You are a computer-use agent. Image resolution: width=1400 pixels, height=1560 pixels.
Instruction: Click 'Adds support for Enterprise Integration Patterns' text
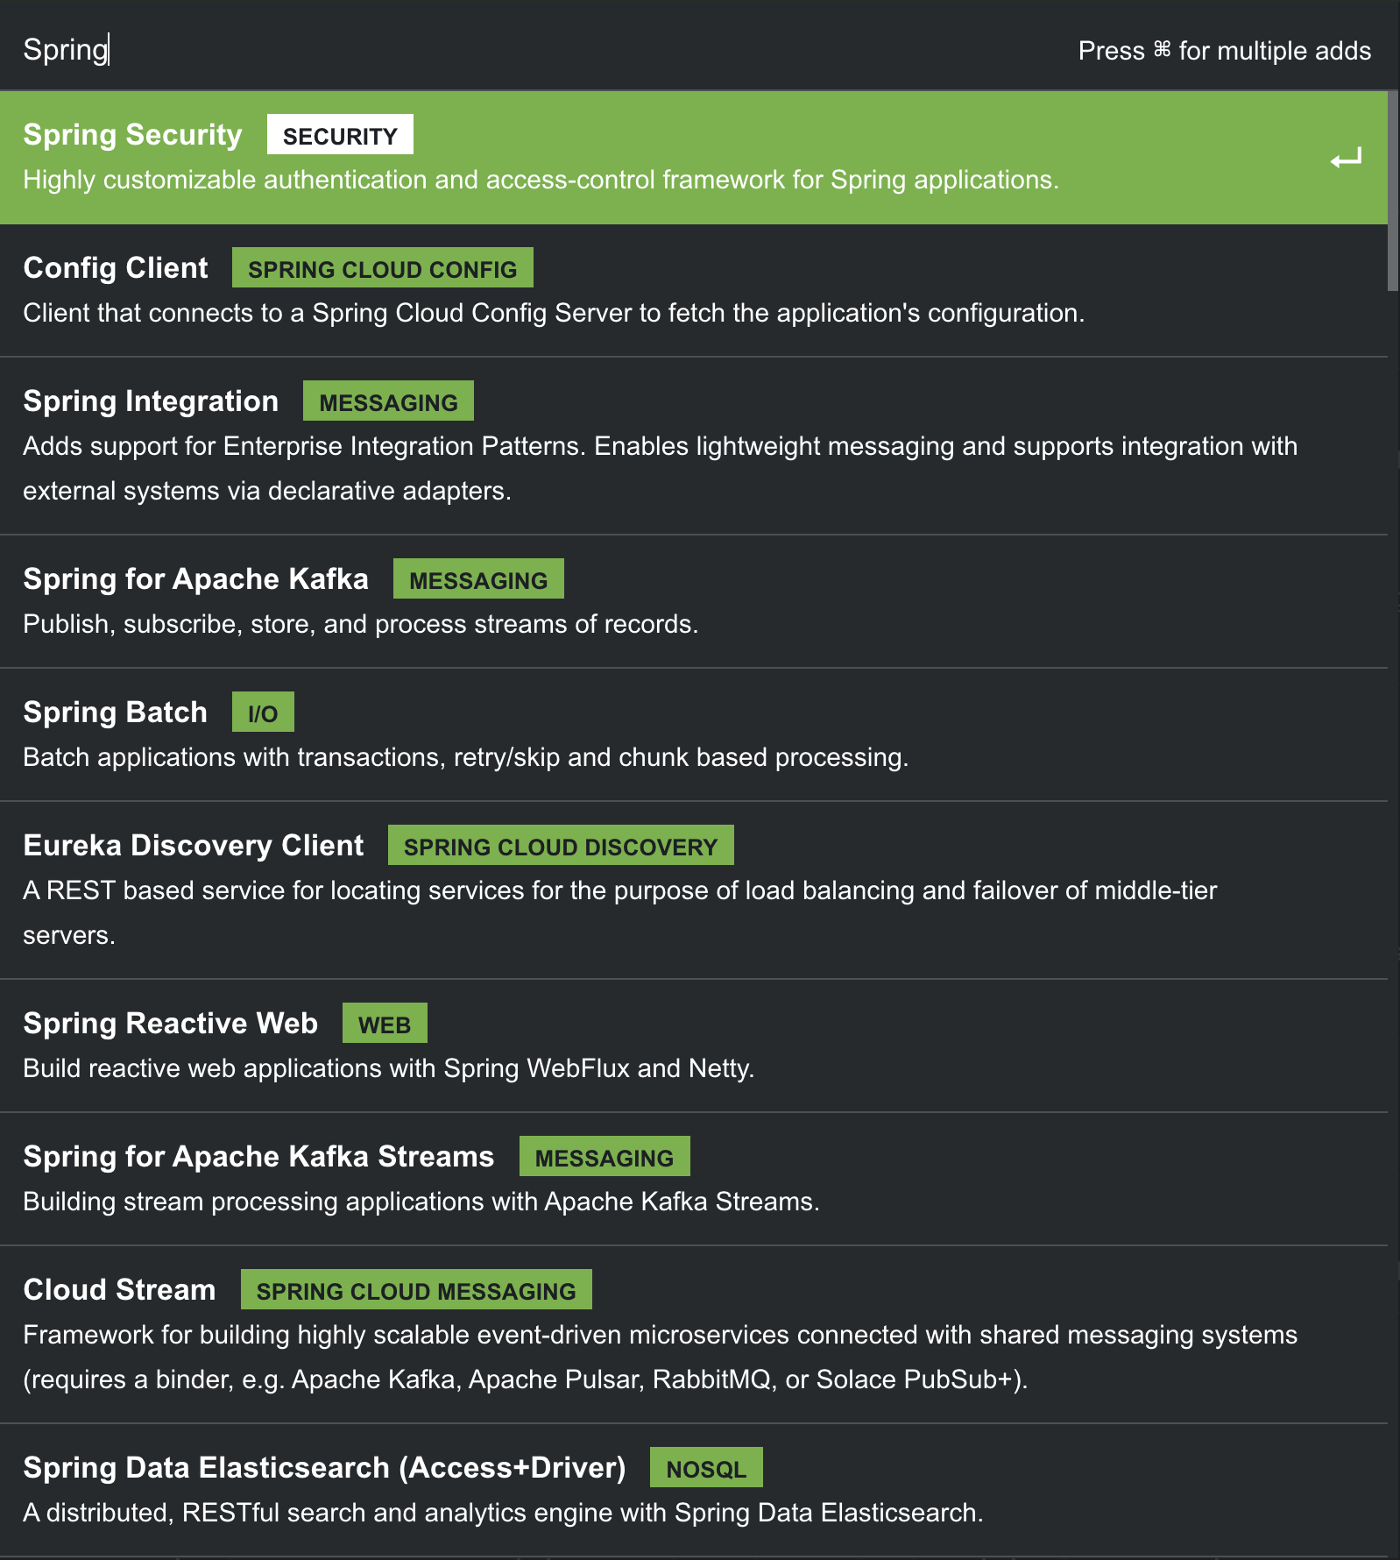660,468
